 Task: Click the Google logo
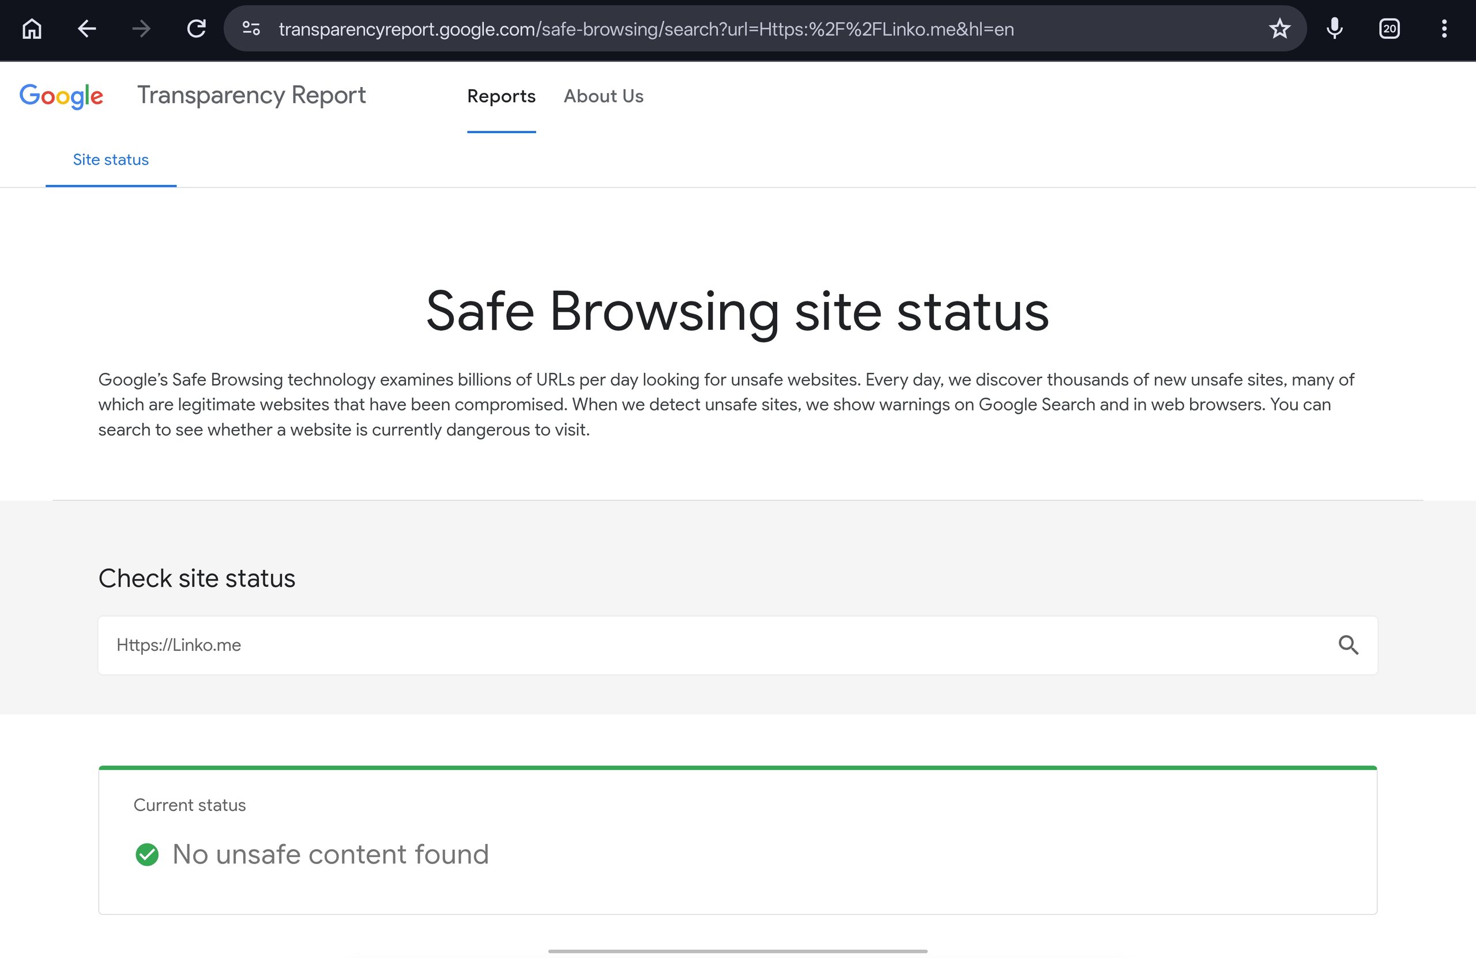click(61, 96)
